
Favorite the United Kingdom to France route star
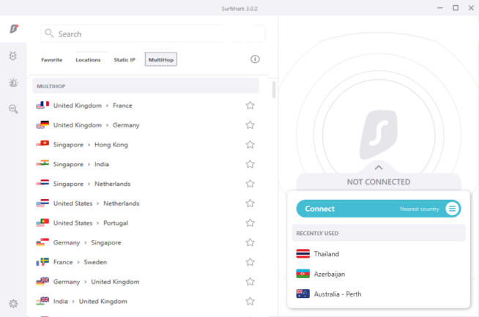coord(250,105)
